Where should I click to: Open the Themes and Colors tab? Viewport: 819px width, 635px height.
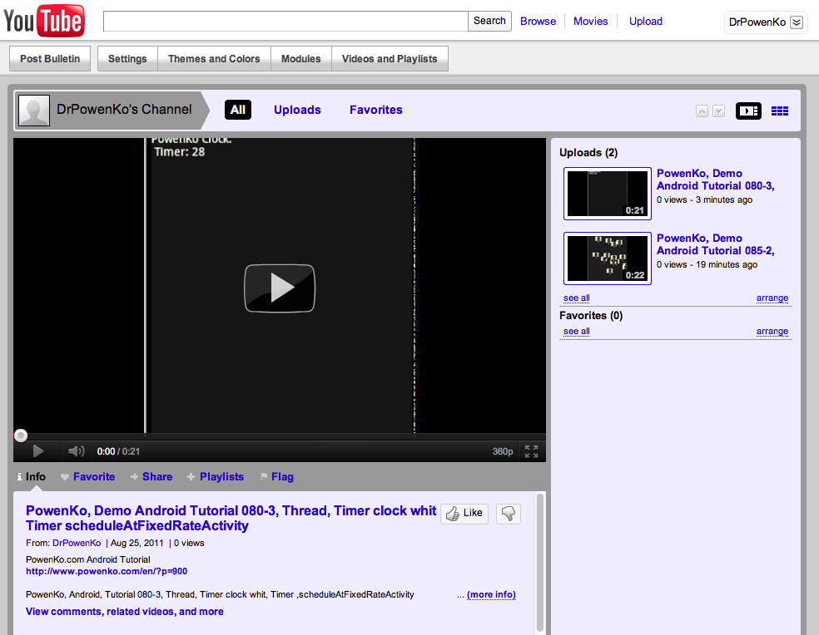click(214, 59)
